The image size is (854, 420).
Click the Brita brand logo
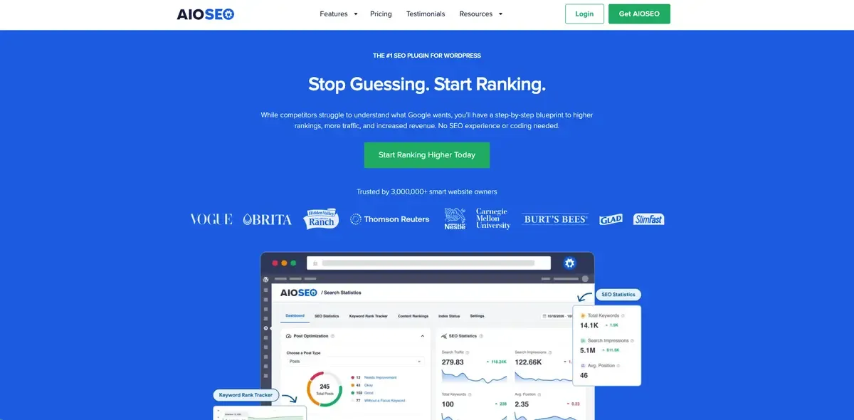(x=268, y=219)
